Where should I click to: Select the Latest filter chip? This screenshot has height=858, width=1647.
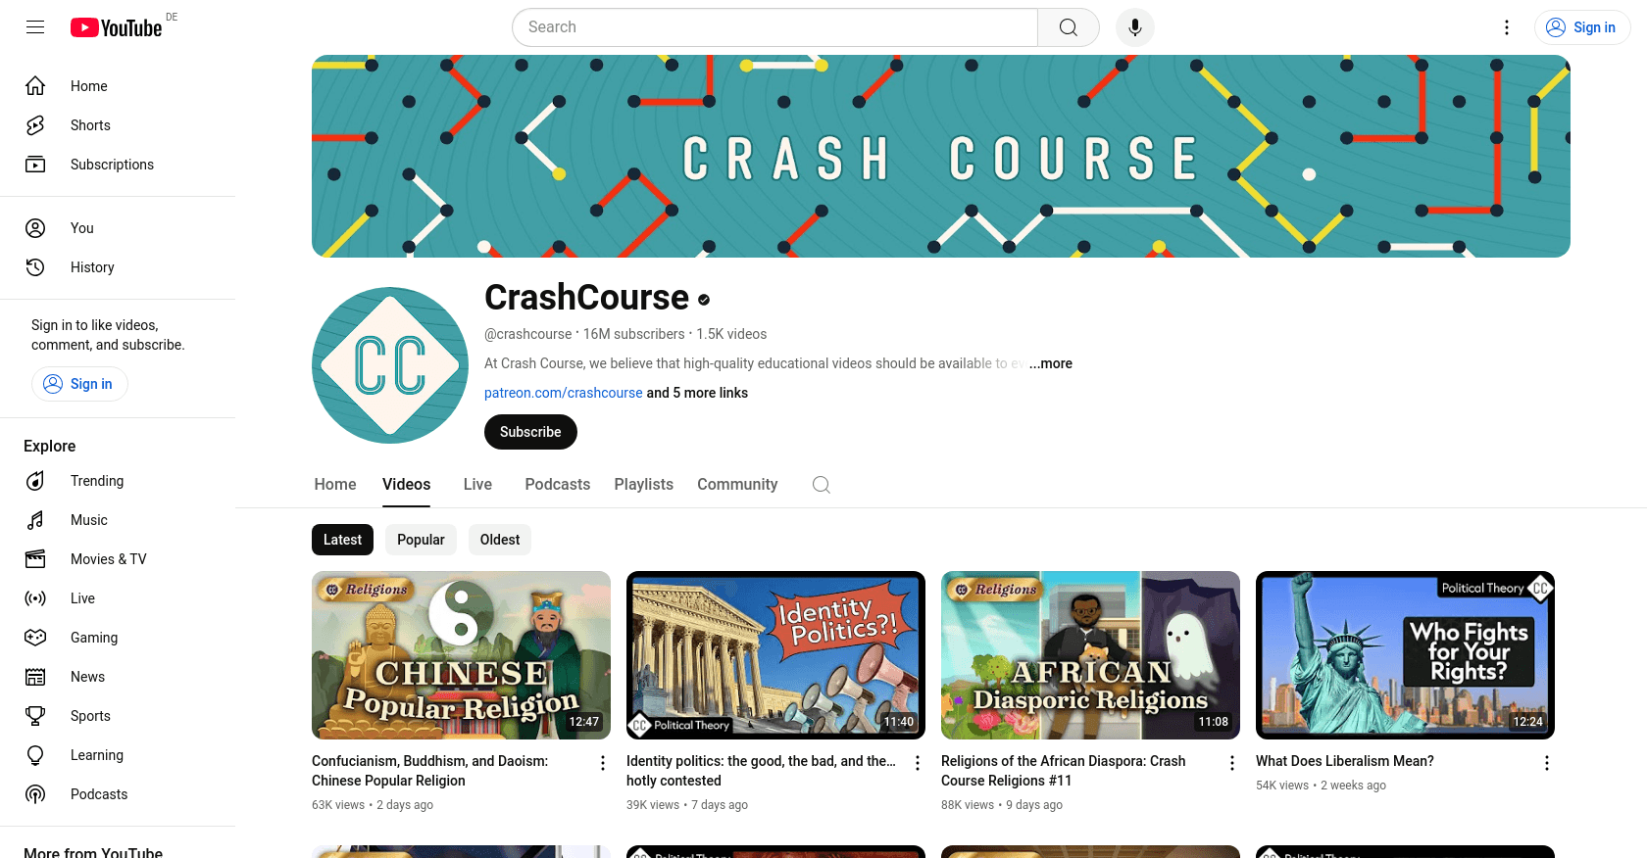(342, 540)
